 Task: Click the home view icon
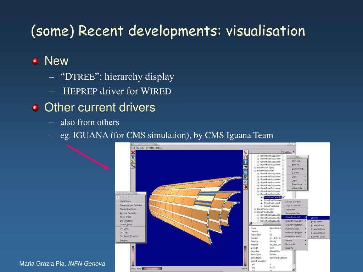tap(245, 167)
